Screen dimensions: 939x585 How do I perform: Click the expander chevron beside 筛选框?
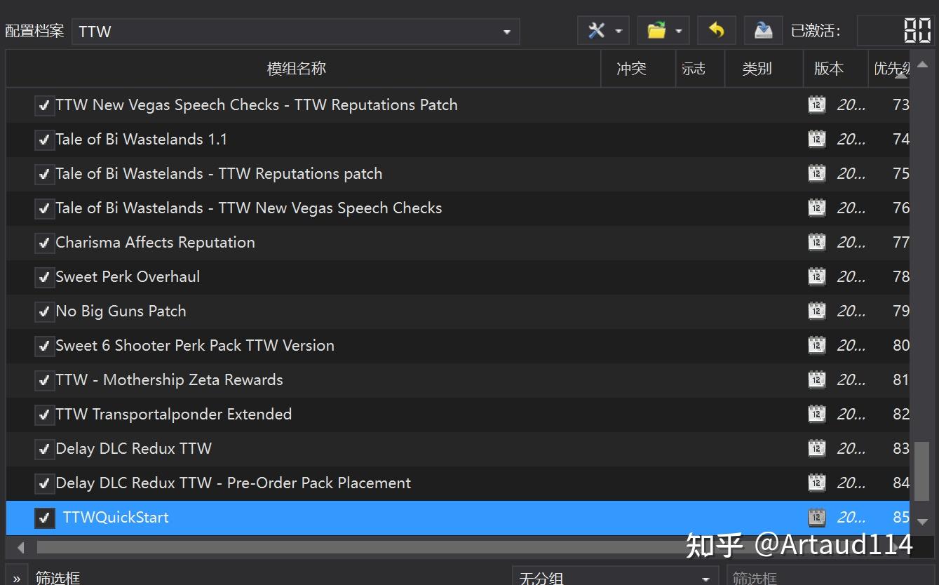pyautogui.click(x=15, y=577)
